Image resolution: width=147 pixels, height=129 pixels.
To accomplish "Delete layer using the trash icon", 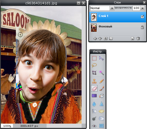I will (138, 38).
